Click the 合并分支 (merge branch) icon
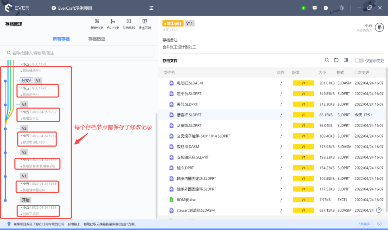Image resolution: width=388 pixels, height=230 pixels. [112, 21]
